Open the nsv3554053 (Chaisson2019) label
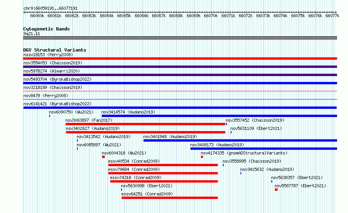Screen dimensions: 348x213 click(x=53, y=63)
